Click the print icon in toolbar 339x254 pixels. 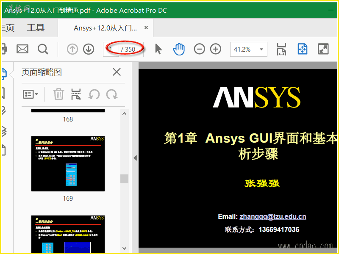[x=5, y=49]
